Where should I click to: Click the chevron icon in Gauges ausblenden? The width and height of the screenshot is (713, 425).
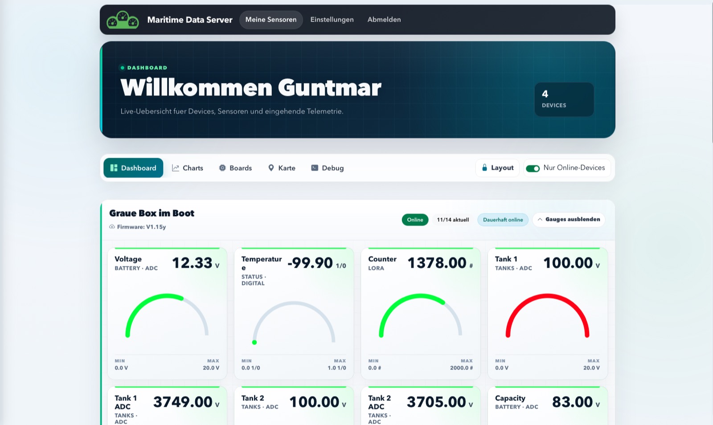(540, 220)
